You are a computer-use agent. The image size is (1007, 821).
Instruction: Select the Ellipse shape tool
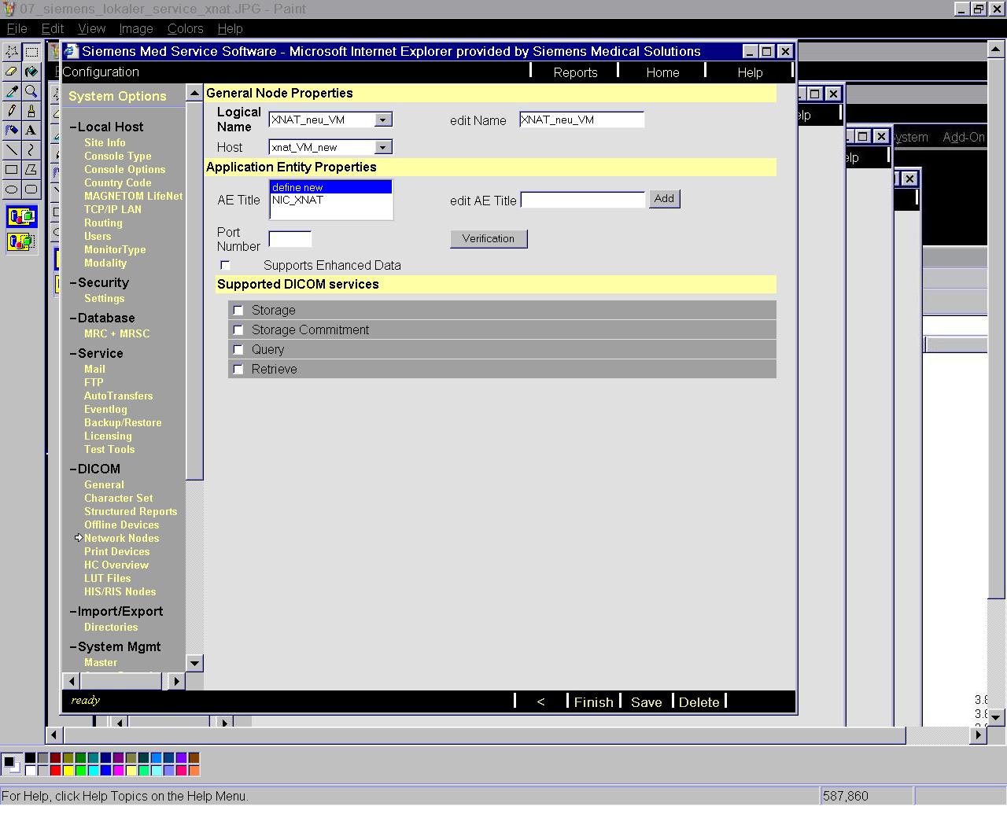coord(12,189)
